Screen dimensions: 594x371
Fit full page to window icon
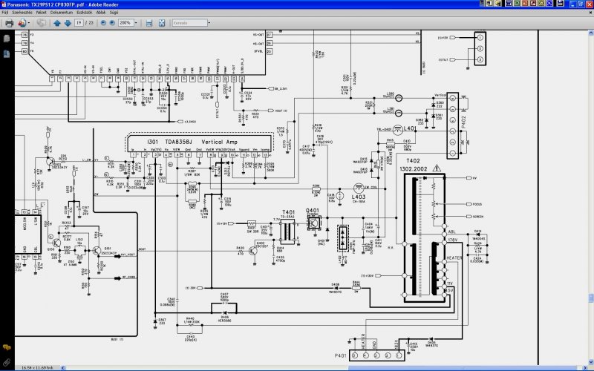162,23
